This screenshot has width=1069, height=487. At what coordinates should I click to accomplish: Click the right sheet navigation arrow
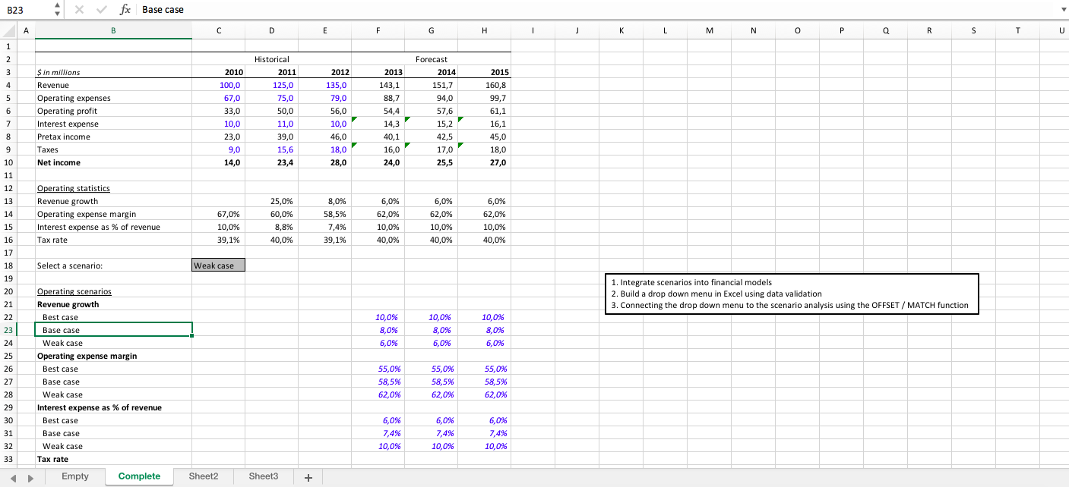point(29,476)
